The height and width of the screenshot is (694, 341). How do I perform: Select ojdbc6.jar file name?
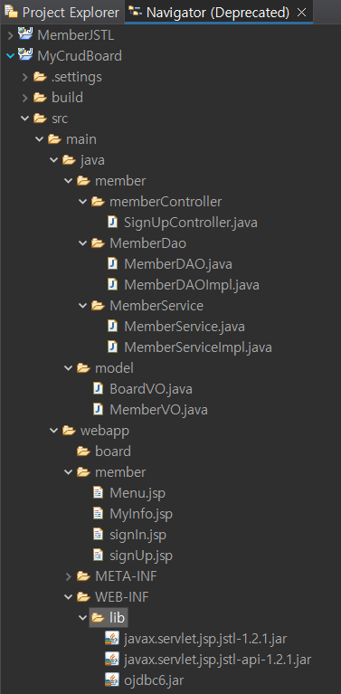(x=154, y=680)
